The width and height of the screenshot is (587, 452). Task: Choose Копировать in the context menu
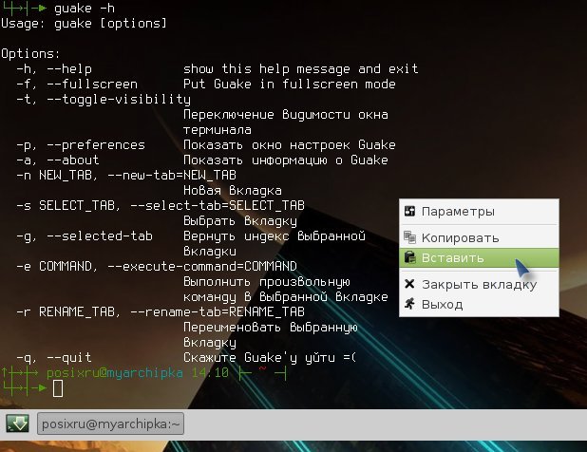[479, 237]
